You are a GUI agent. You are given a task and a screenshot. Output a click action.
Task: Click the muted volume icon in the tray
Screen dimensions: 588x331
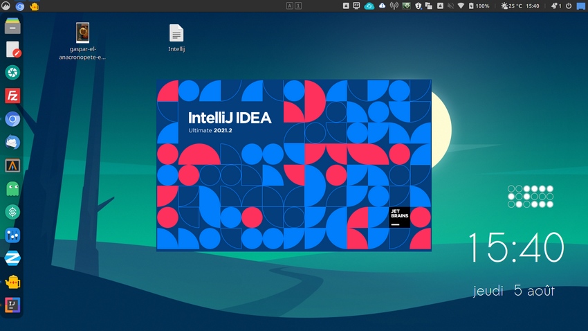click(x=450, y=6)
